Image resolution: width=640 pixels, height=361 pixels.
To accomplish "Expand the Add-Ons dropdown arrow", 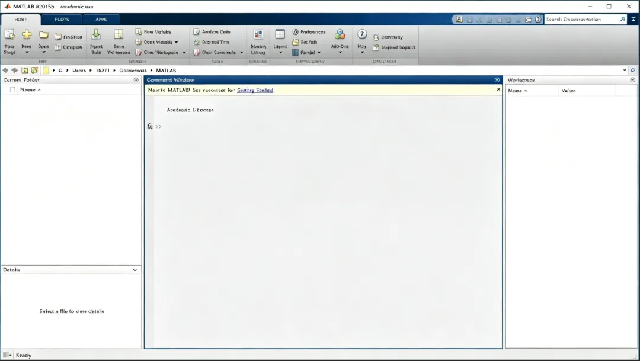I will 340,53.
